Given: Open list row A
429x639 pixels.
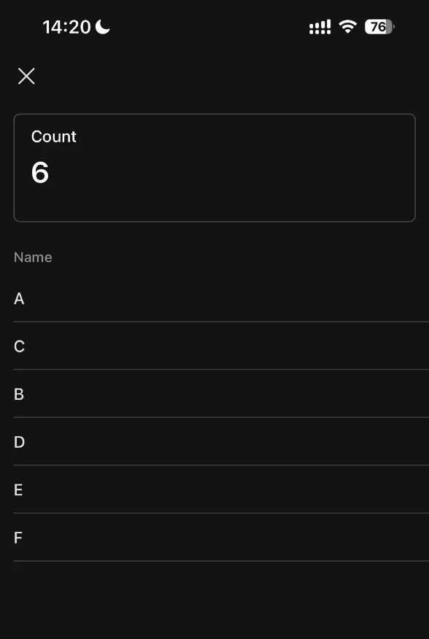Looking at the screenshot, I should pyautogui.click(x=222, y=299).
